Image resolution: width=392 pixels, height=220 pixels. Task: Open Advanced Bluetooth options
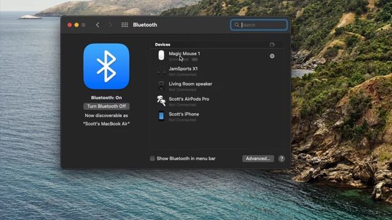click(x=258, y=159)
